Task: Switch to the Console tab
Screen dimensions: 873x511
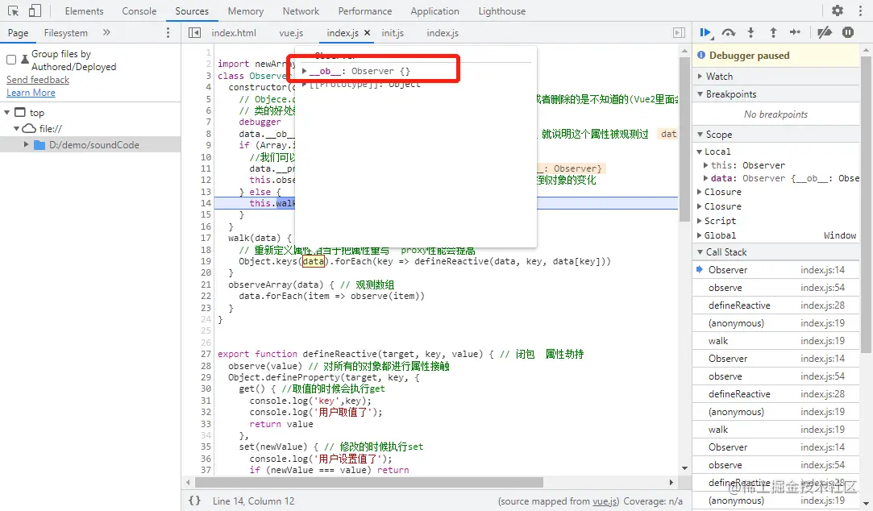Action: click(x=139, y=11)
